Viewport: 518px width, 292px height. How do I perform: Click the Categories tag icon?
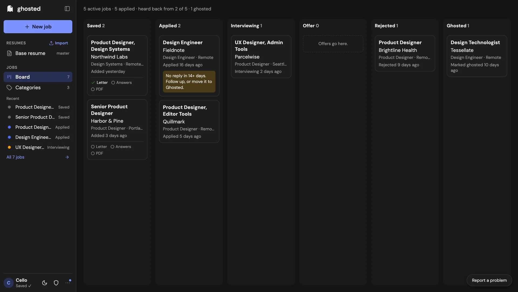tap(9, 88)
